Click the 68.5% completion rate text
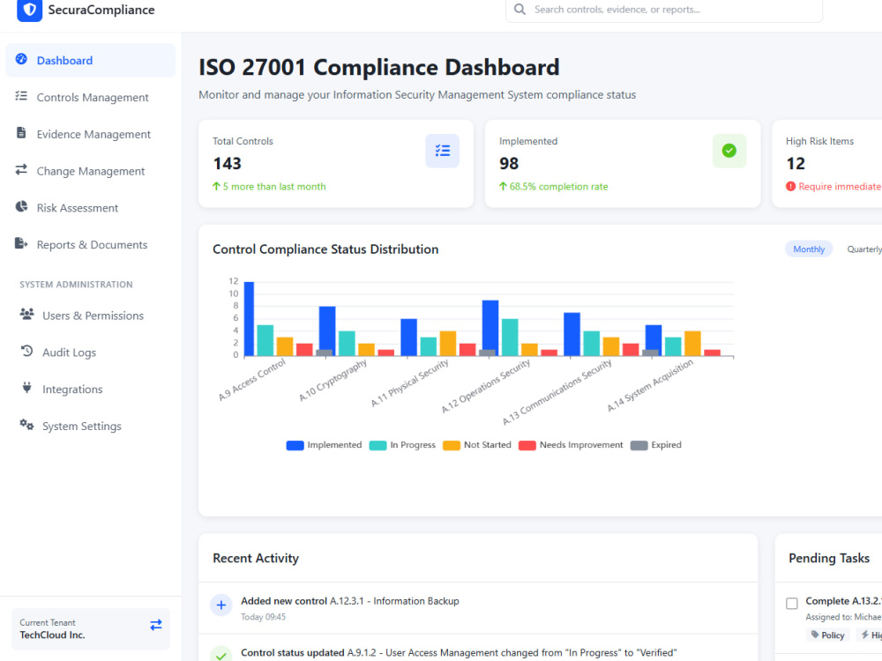Screen dimensions: 882x661 point(558,187)
